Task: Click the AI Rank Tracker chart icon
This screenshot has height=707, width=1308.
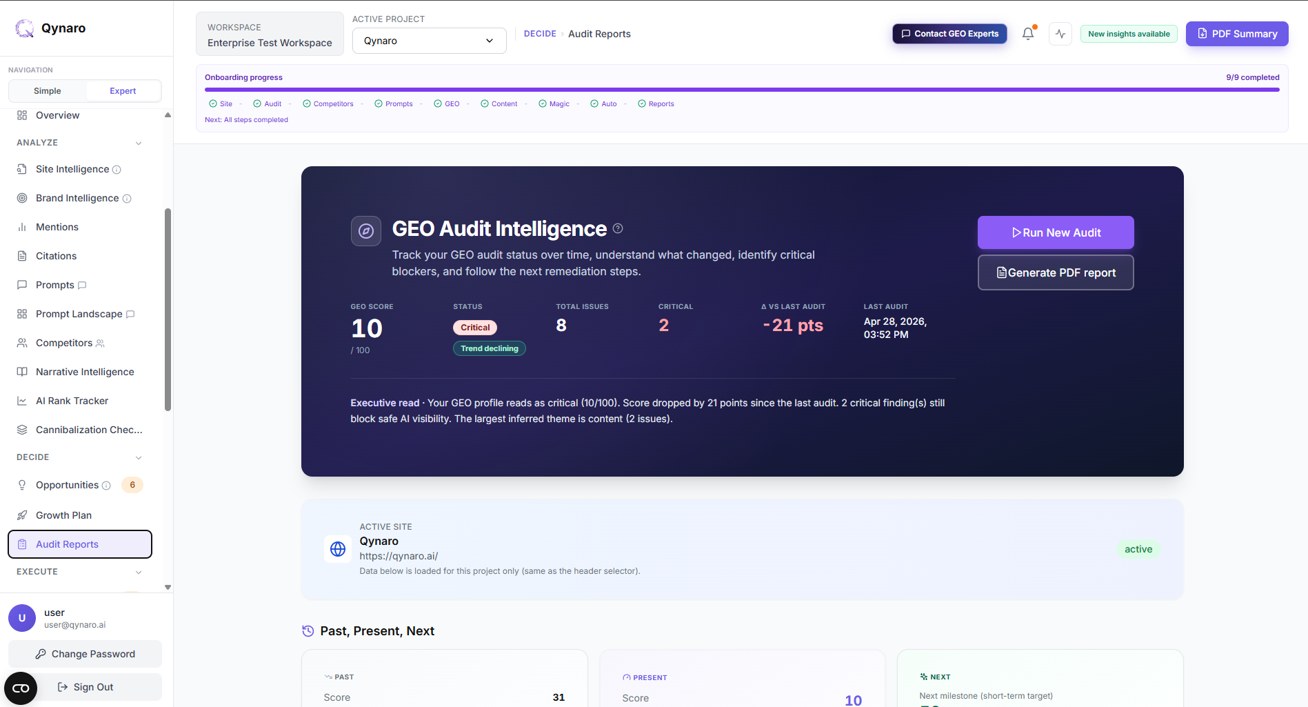Action: [22, 401]
